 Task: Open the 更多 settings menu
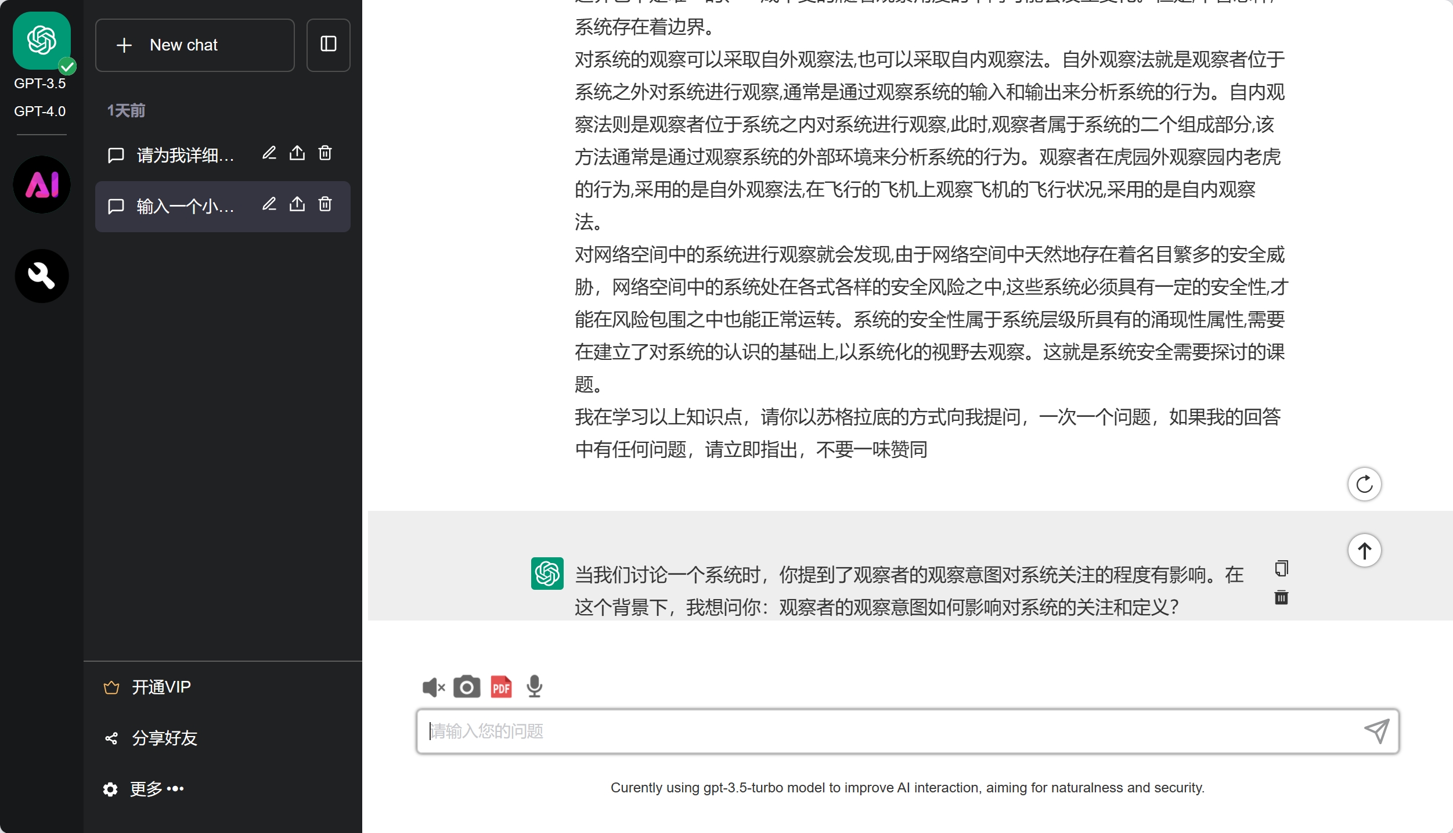(144, 789)
